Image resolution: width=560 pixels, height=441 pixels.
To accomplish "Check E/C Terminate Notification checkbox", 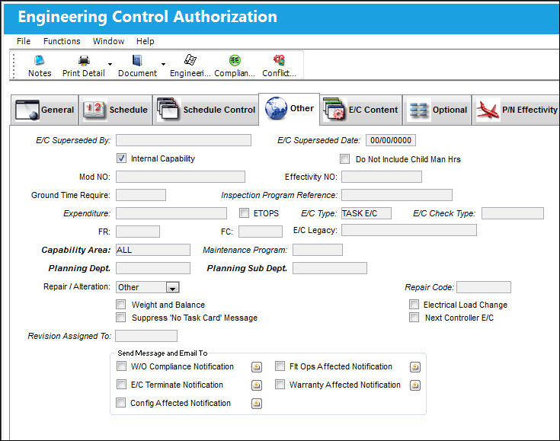I will 121,384.
